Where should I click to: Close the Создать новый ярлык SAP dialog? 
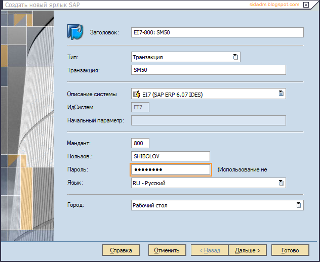306,5
